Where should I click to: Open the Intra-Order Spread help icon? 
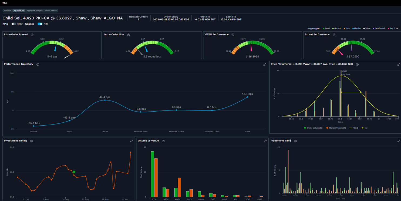tap(32, 35)
